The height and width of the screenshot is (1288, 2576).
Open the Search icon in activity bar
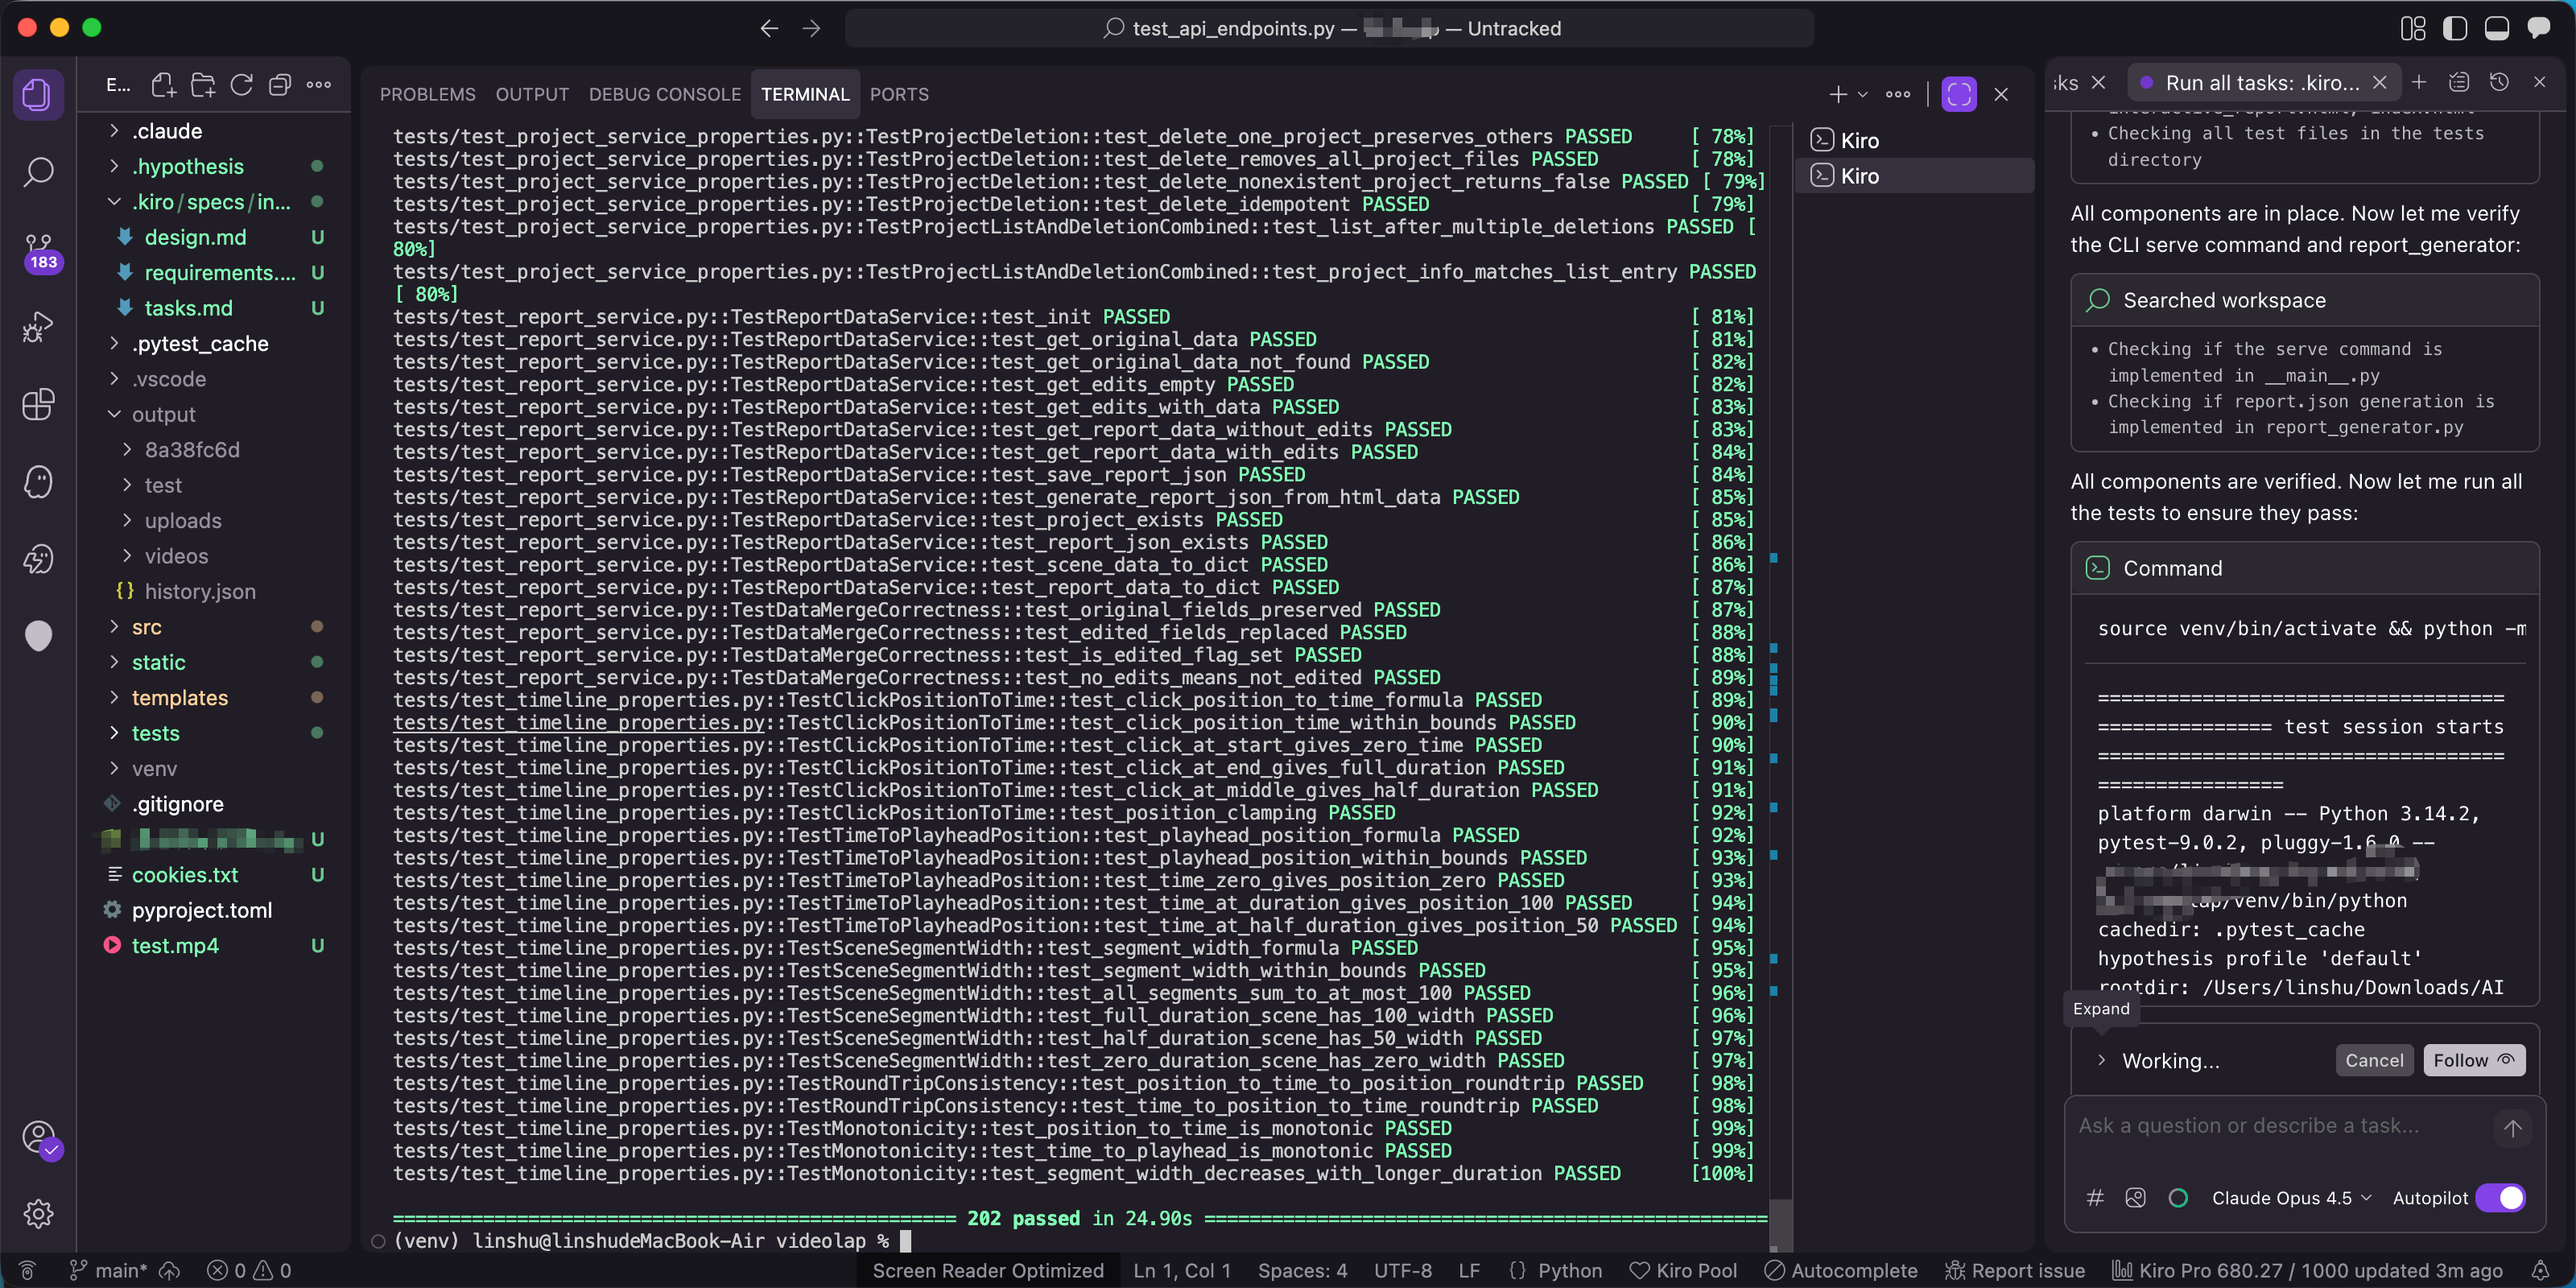[38, 171]
